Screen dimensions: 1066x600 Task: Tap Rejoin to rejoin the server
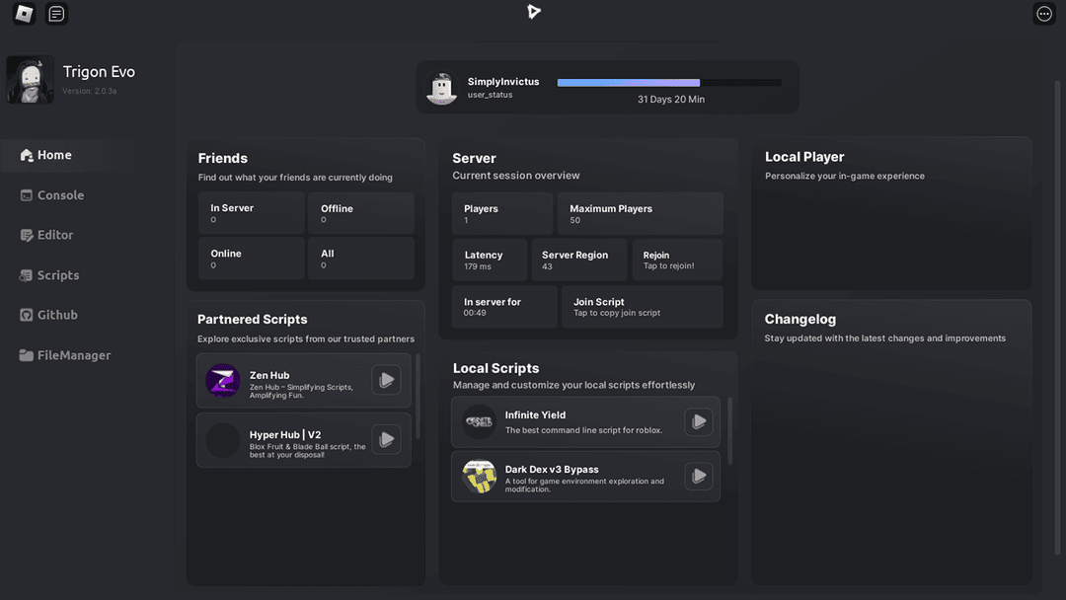pyautogui.click(x=677, y=260)
